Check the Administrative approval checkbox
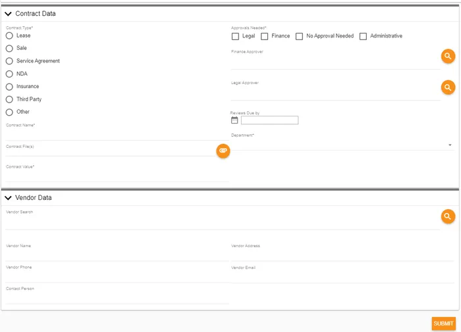 click(x=363, y=36)
